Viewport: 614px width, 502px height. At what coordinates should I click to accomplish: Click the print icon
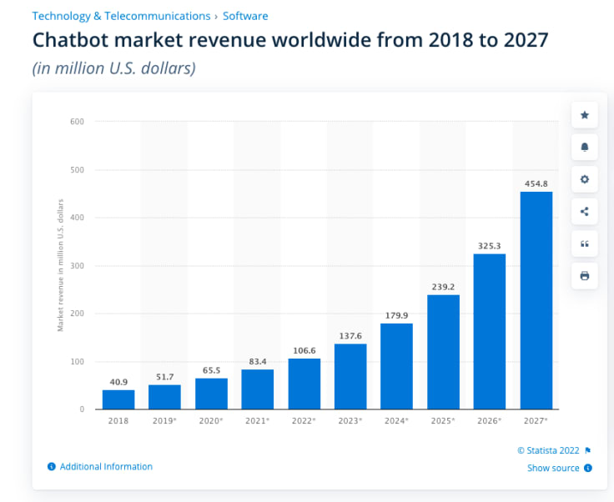(x=584, y=276)
